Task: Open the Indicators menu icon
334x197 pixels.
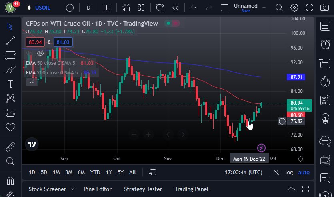Action: pos(126,8)
